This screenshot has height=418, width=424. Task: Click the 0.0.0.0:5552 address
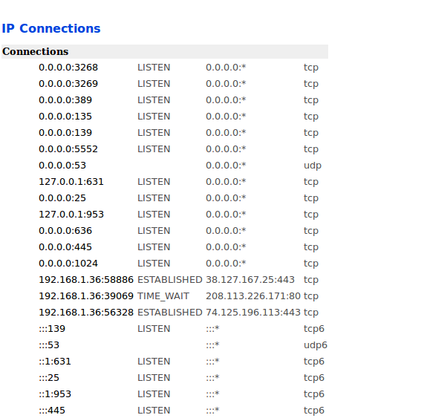[x=68, y=149]
